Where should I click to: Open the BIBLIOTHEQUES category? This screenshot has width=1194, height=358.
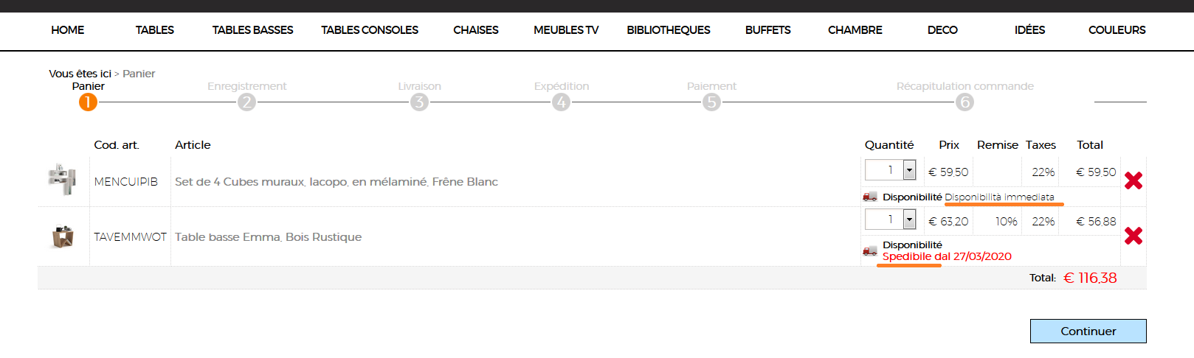[x=668, y=30]
